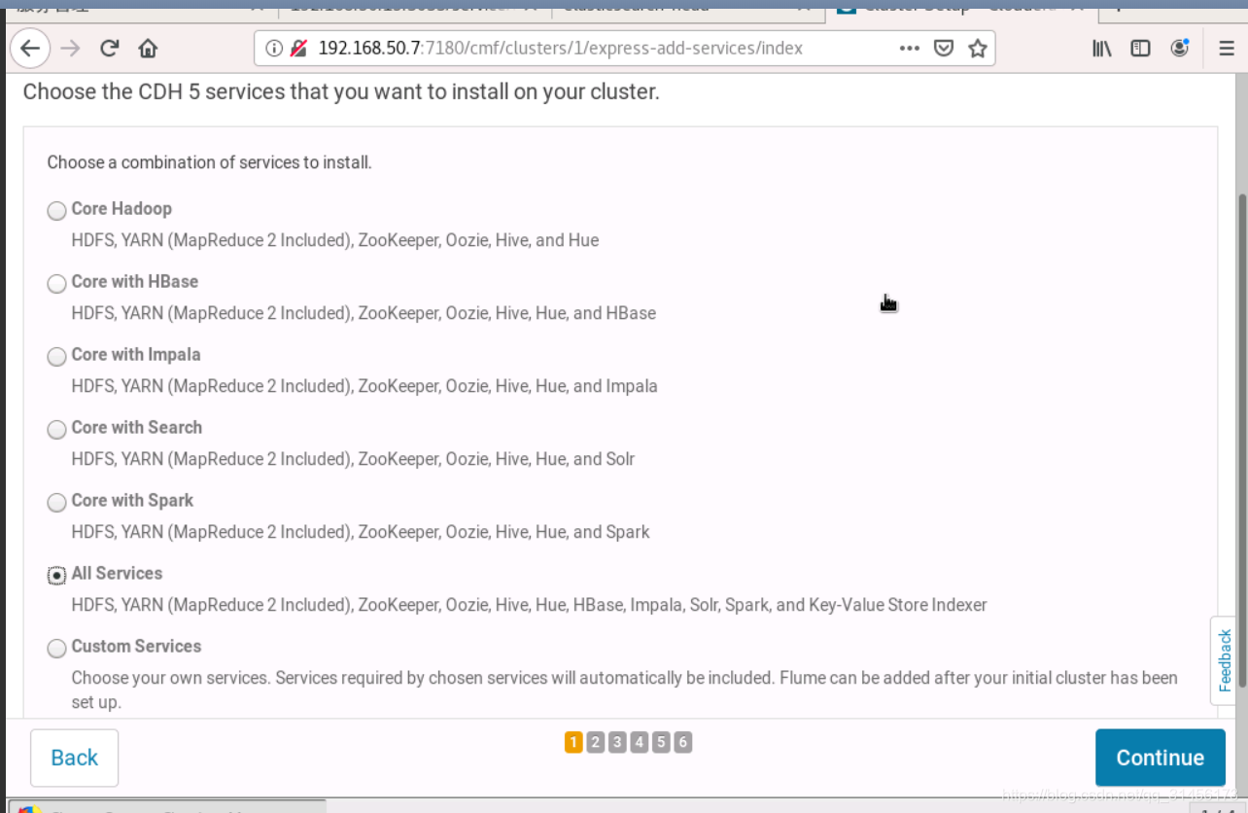Open the Feedback side tab

point(1225,660)
